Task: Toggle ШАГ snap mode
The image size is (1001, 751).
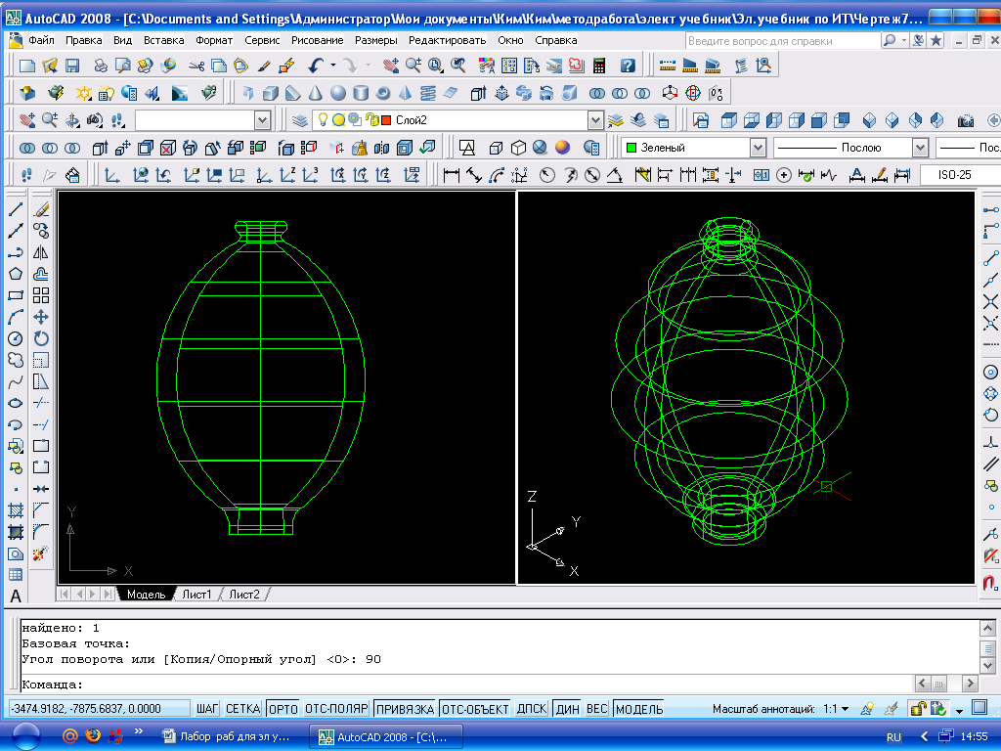Action: (x=207, y=709)
